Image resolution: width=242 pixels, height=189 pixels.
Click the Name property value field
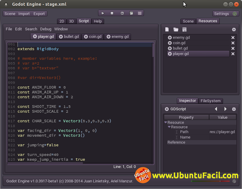coord(223,137)
